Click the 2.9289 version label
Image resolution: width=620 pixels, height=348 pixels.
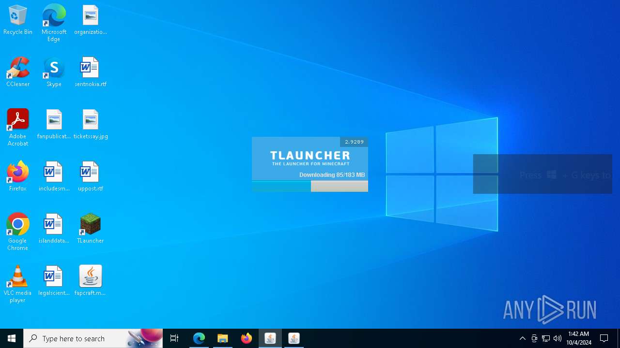(x=354, y=142)
